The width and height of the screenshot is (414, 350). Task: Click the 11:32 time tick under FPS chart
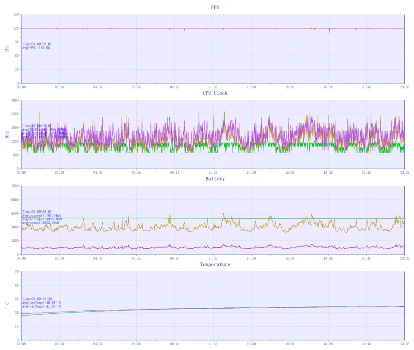point(213,87)
